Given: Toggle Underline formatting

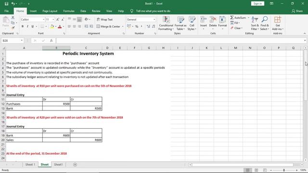Looking at the screenshot, I should click(x=32, y=26).
